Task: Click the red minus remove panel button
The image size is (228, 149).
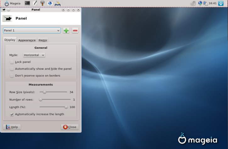Action: tap(75, 31)
